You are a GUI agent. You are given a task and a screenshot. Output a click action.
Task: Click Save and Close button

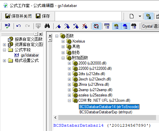[x=18, y=16]
